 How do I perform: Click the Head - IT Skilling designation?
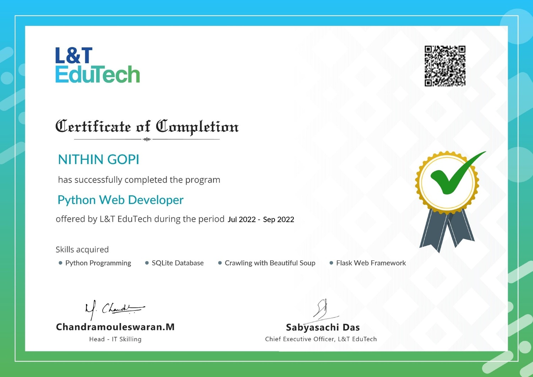(115, 339)
